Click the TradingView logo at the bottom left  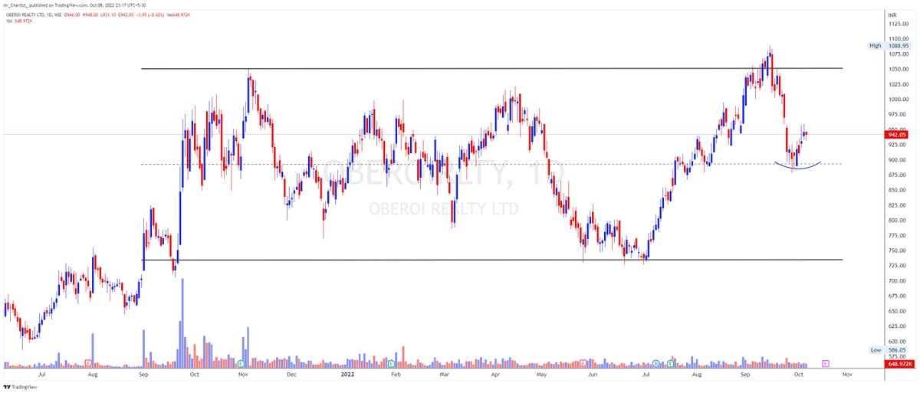20,388
